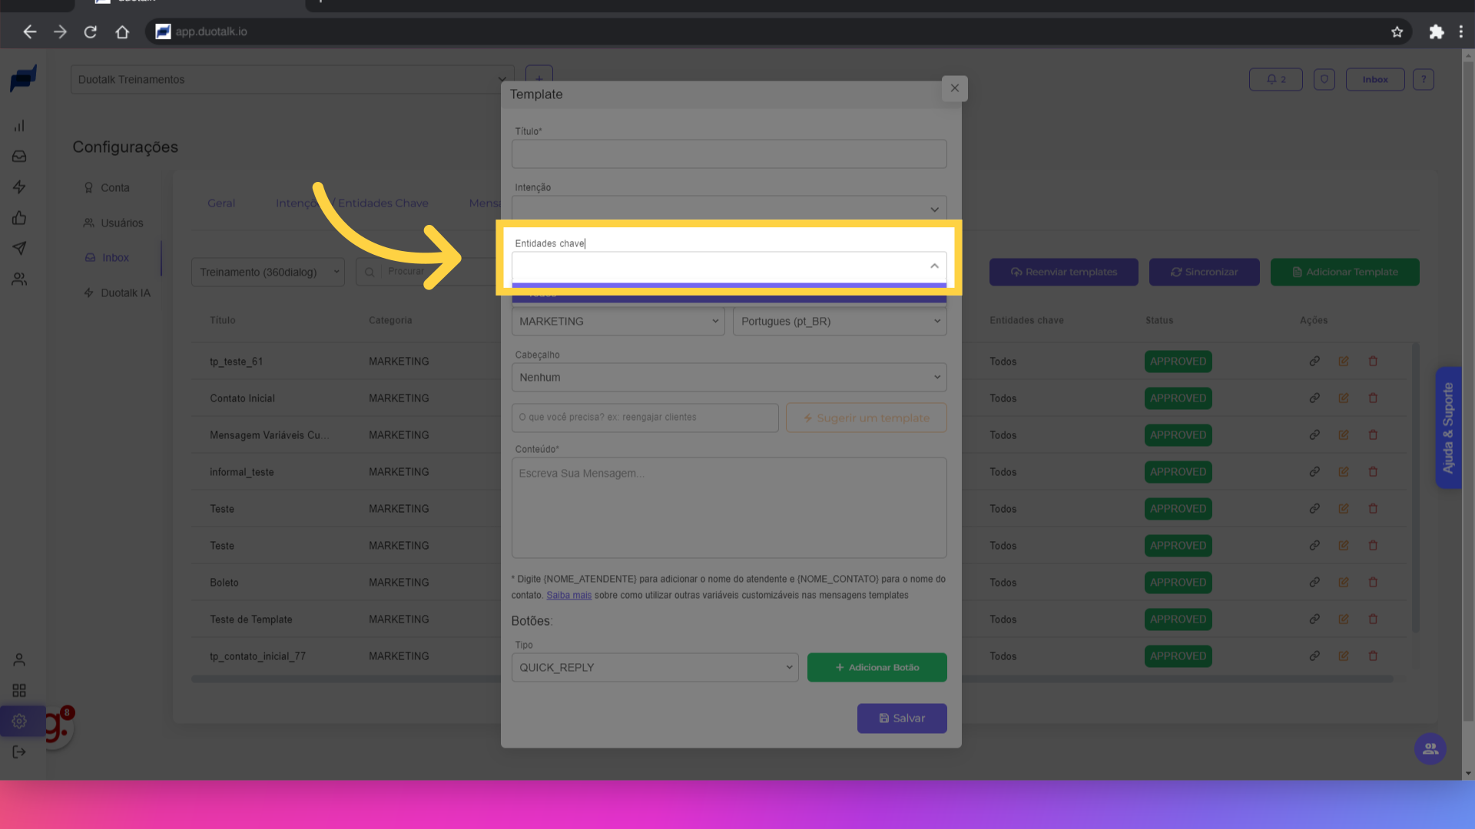
Task: Click the Procurar search field
Action: [x=426, y=272]
